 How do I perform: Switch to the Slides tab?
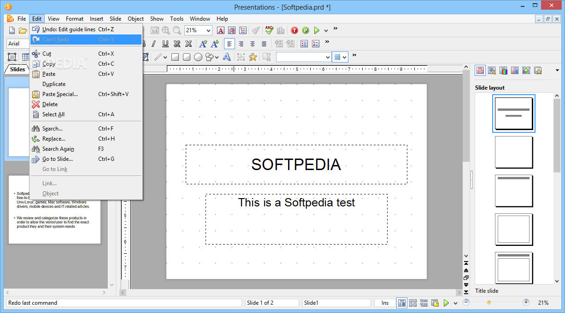point(18,69)
